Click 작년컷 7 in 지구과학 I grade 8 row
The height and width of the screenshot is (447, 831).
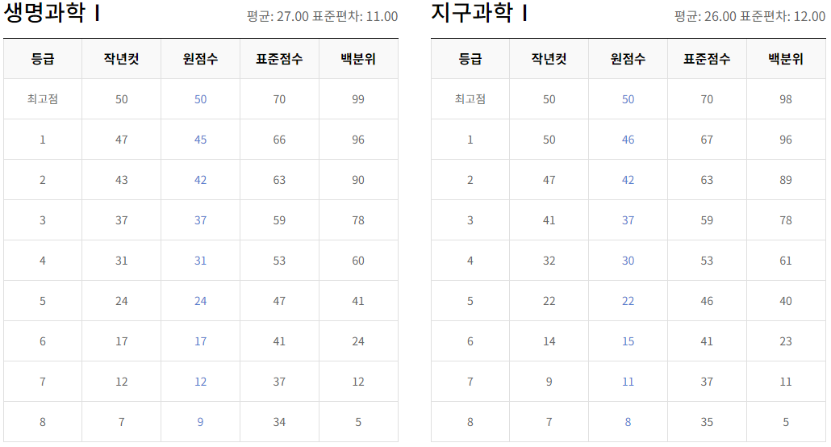[x=549, y=421]
